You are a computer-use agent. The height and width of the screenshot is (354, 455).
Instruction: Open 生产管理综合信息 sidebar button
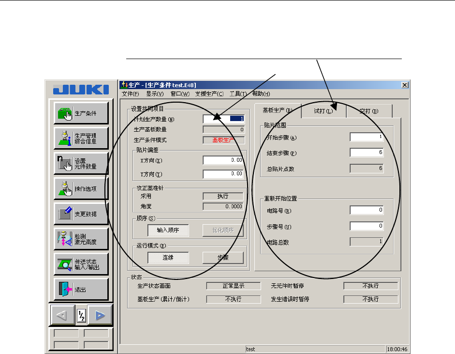point(81,139)
